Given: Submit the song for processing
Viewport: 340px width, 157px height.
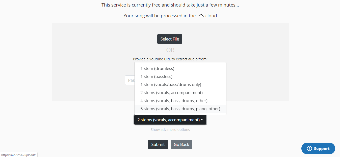Looking at the screenshot, I should [x=158, y=144].
